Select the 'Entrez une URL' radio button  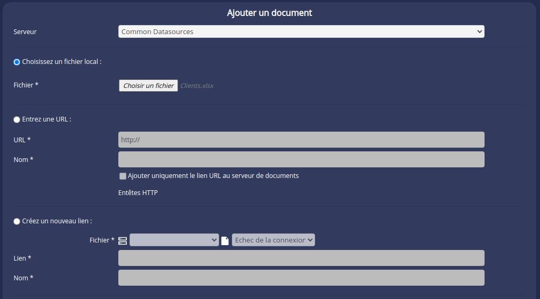(17, 119)
